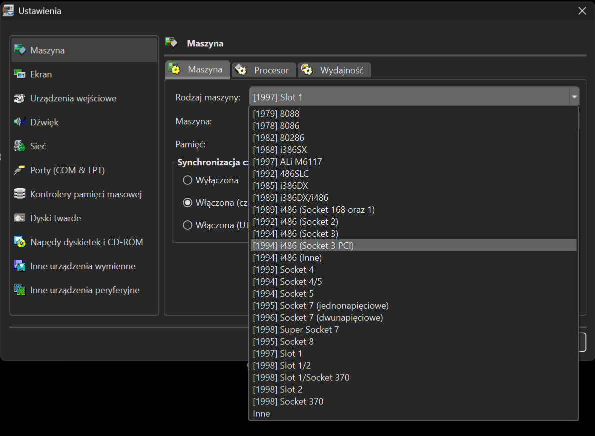Open Napędy dyskietek i CD-ROM category
This screenshot has height=436, width=595.
(x=84, y=242)
